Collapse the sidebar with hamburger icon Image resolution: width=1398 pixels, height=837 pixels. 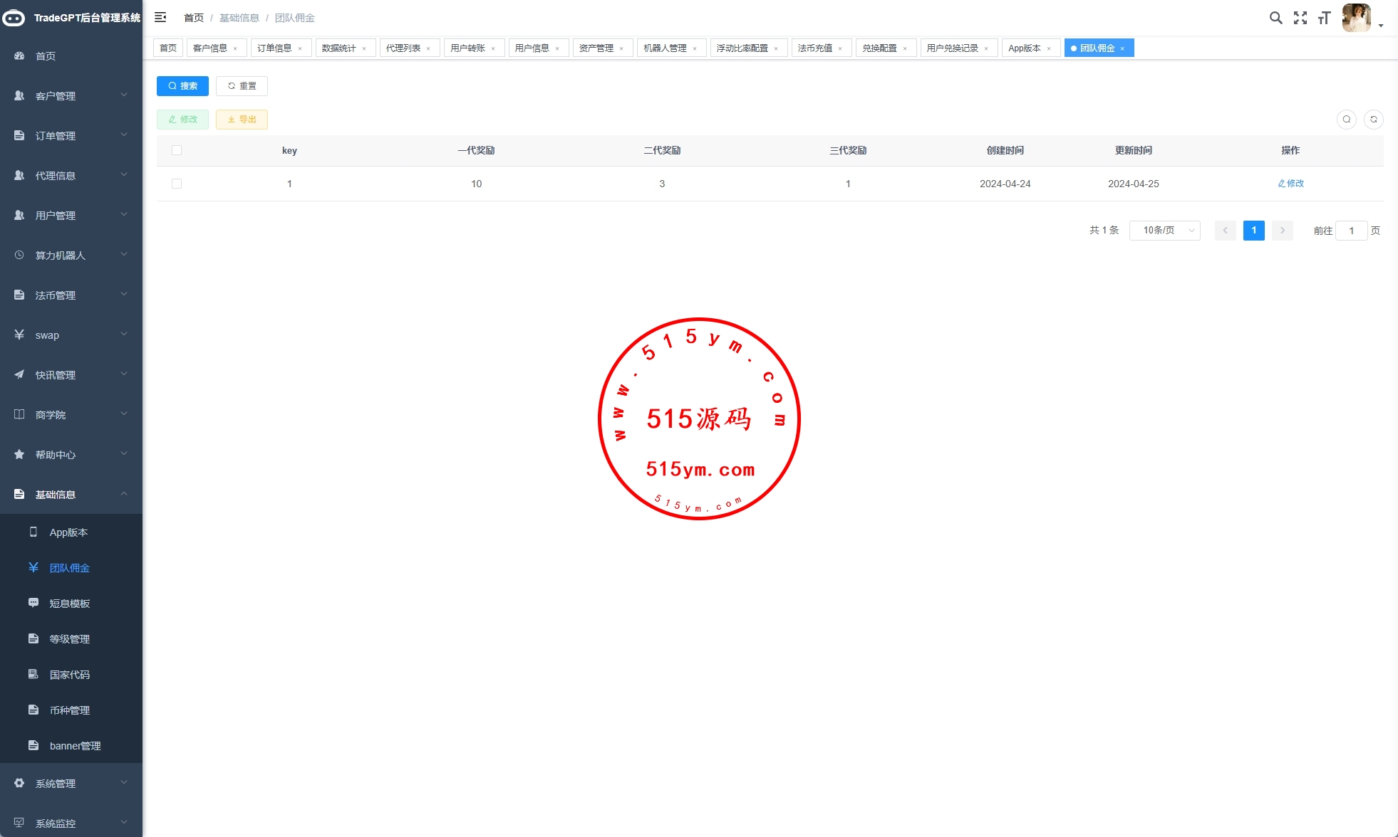coord(160,17)
